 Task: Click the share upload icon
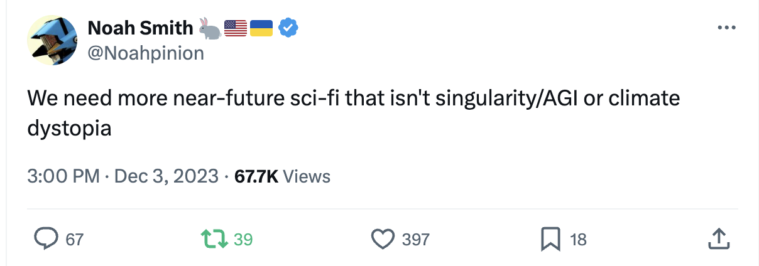[718, 238]
